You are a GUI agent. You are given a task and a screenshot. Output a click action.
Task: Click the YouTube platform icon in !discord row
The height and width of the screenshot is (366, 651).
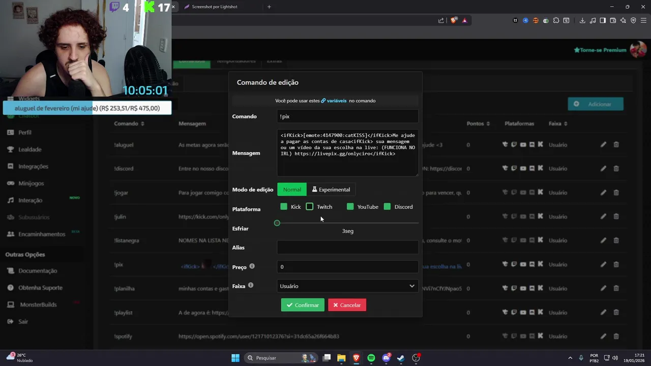523,168
